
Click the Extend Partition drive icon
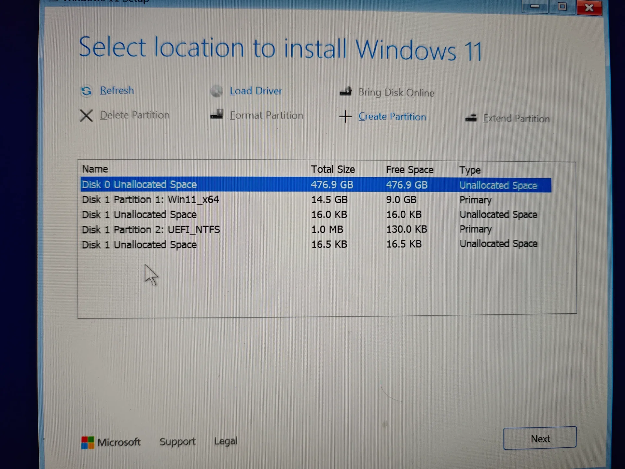(471, 118)
